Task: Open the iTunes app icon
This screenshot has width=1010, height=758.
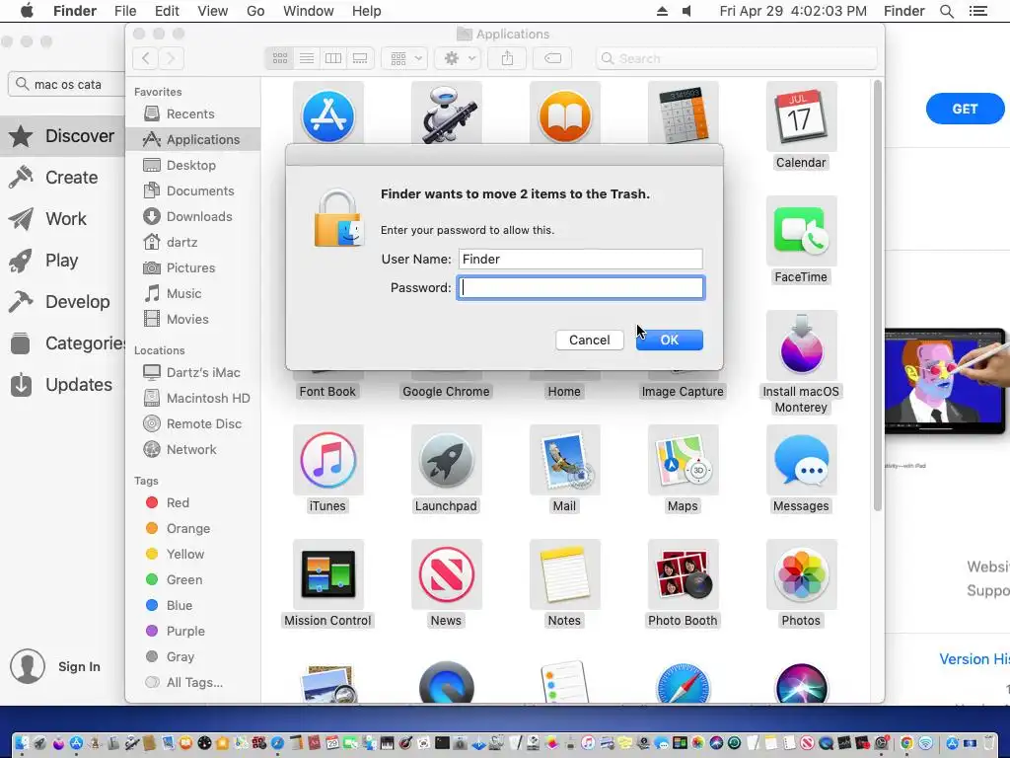Action: (x=327, y=460)
